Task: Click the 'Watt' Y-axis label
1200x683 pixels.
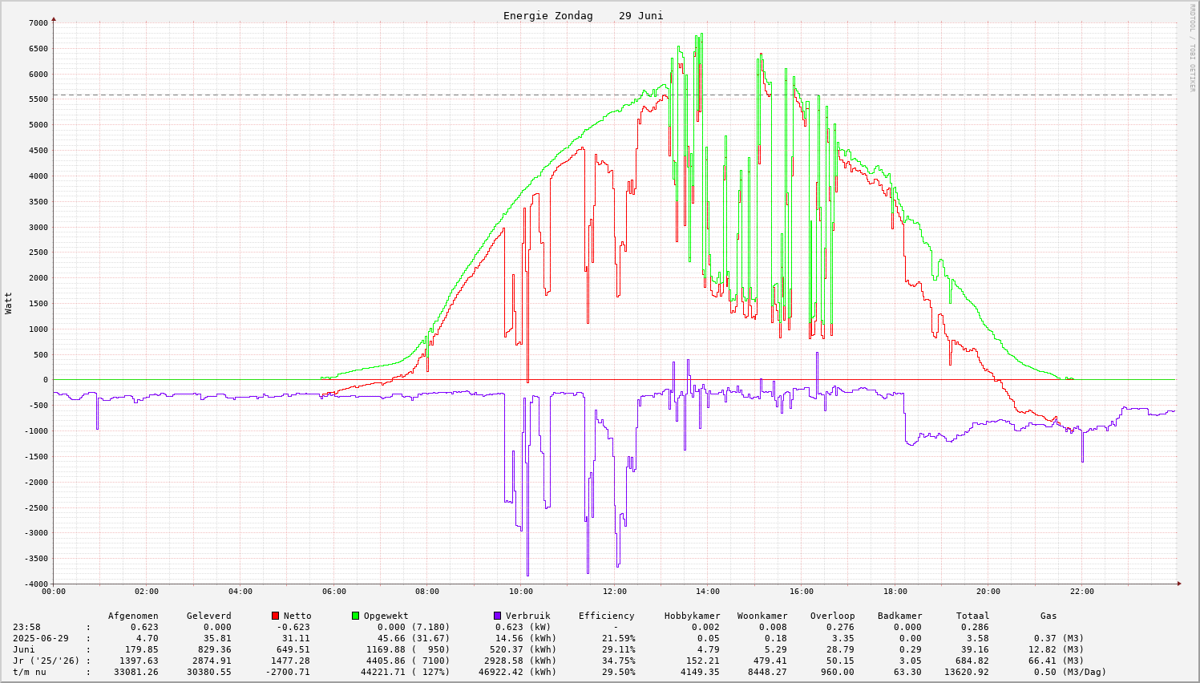Action: [x=9, y=302]
